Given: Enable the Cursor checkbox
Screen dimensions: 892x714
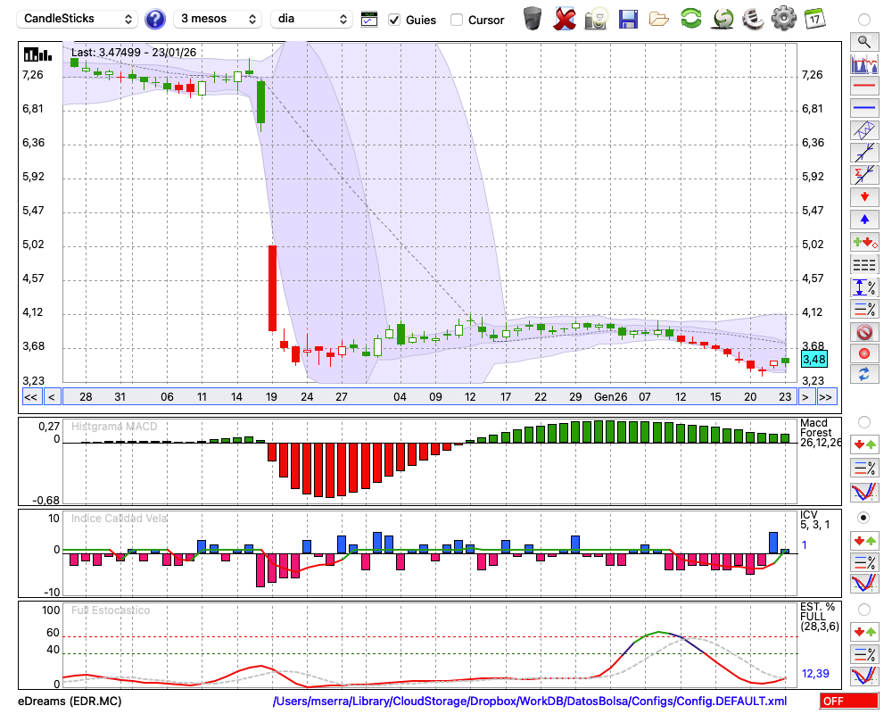Looking at the screenshot, I should tap(457, 20).
